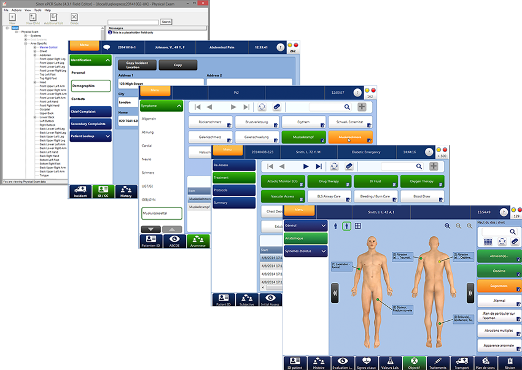Toggle the Oxygen Therapy treatment

[x=420, y=181]
